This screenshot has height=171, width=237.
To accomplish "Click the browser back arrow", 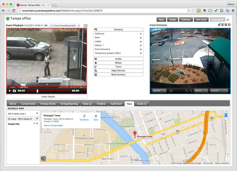I will pos(3,11).
